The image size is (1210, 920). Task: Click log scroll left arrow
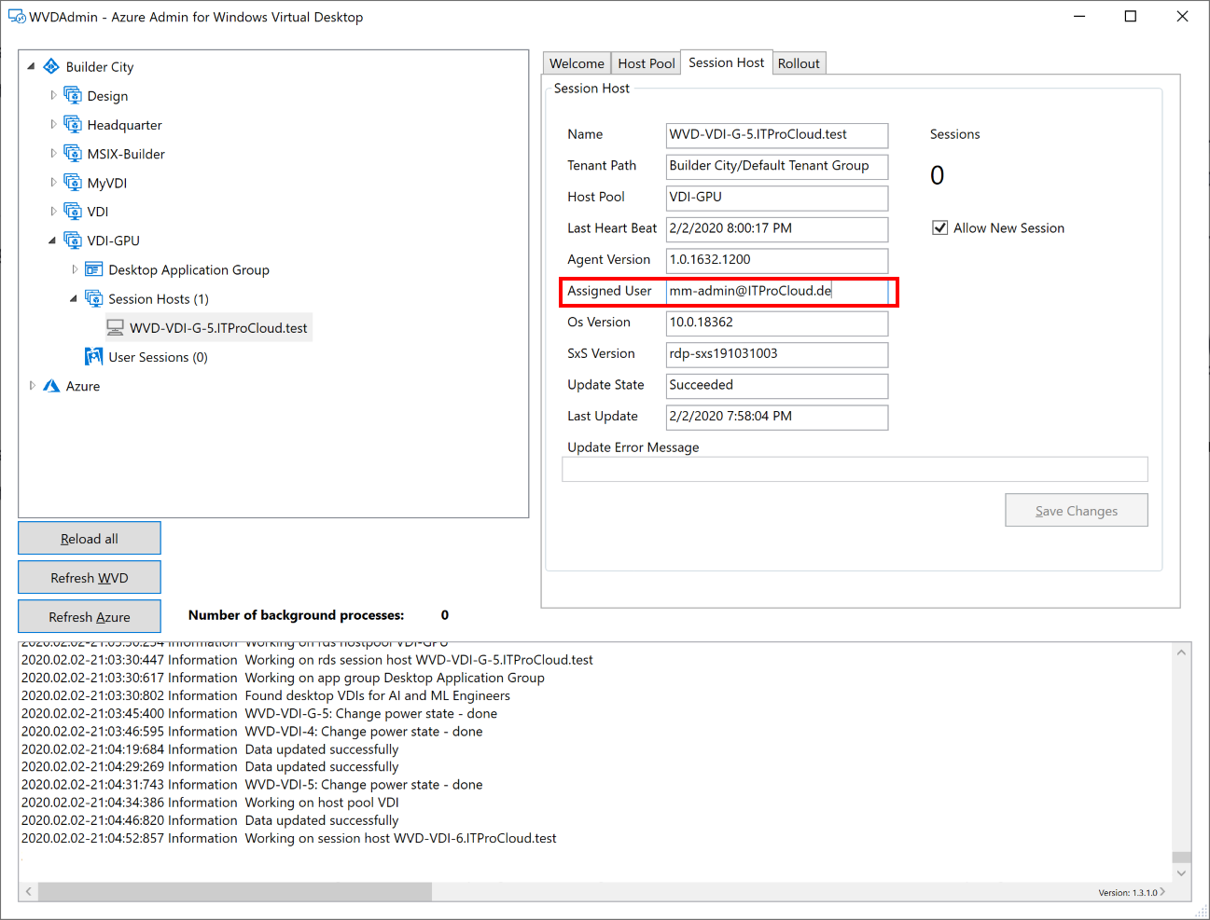click(x=29, y=892)
